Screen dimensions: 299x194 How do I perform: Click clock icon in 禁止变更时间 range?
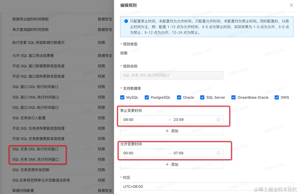click(x=218, y=120)
